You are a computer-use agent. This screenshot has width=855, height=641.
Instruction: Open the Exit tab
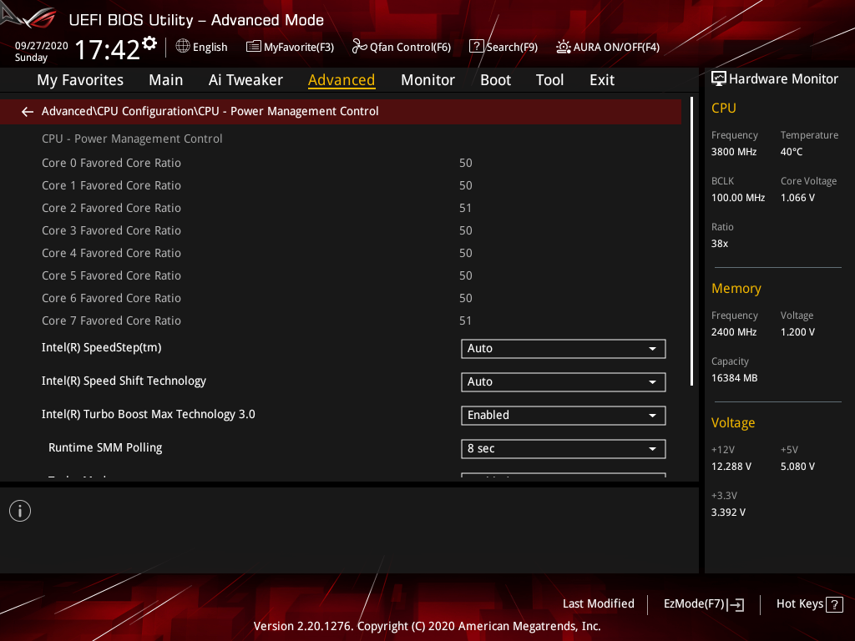click(602, 80)
